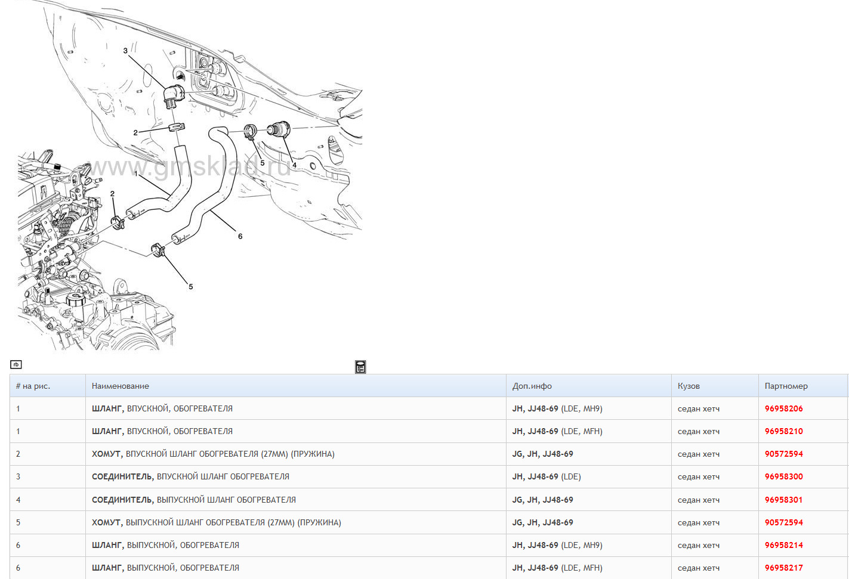Click "JH, JJ48-69 (LDE)" info cell
The width and height of the screenshot is (849, 579).
(x=547, y=476)
